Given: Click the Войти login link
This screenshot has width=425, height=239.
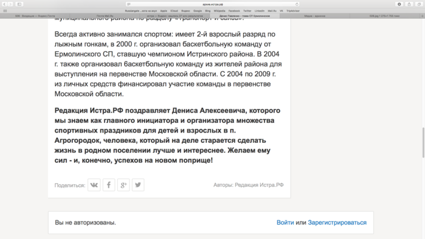Looking at the screenshot, I should click(285, 223).
